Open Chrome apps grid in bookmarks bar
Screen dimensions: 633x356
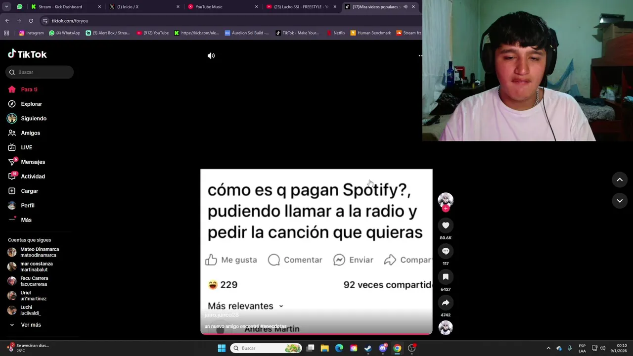[6, 33]
